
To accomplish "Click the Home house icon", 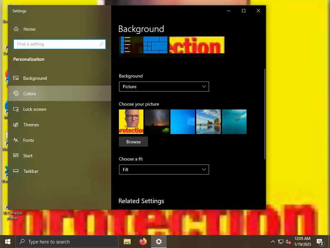I will coord(16,29).
